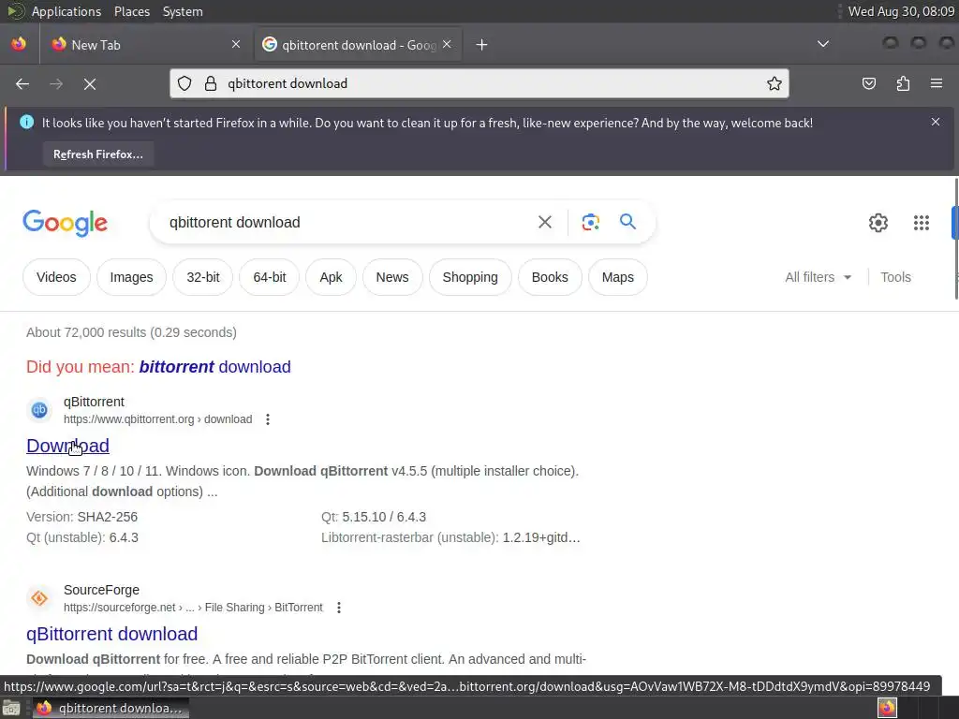959x719 pixels.
Task: Follow the bittorrent download suggestion link
Action: pos(214,367)
